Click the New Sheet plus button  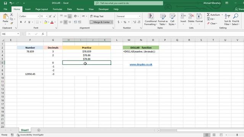[x=39, y=130]
